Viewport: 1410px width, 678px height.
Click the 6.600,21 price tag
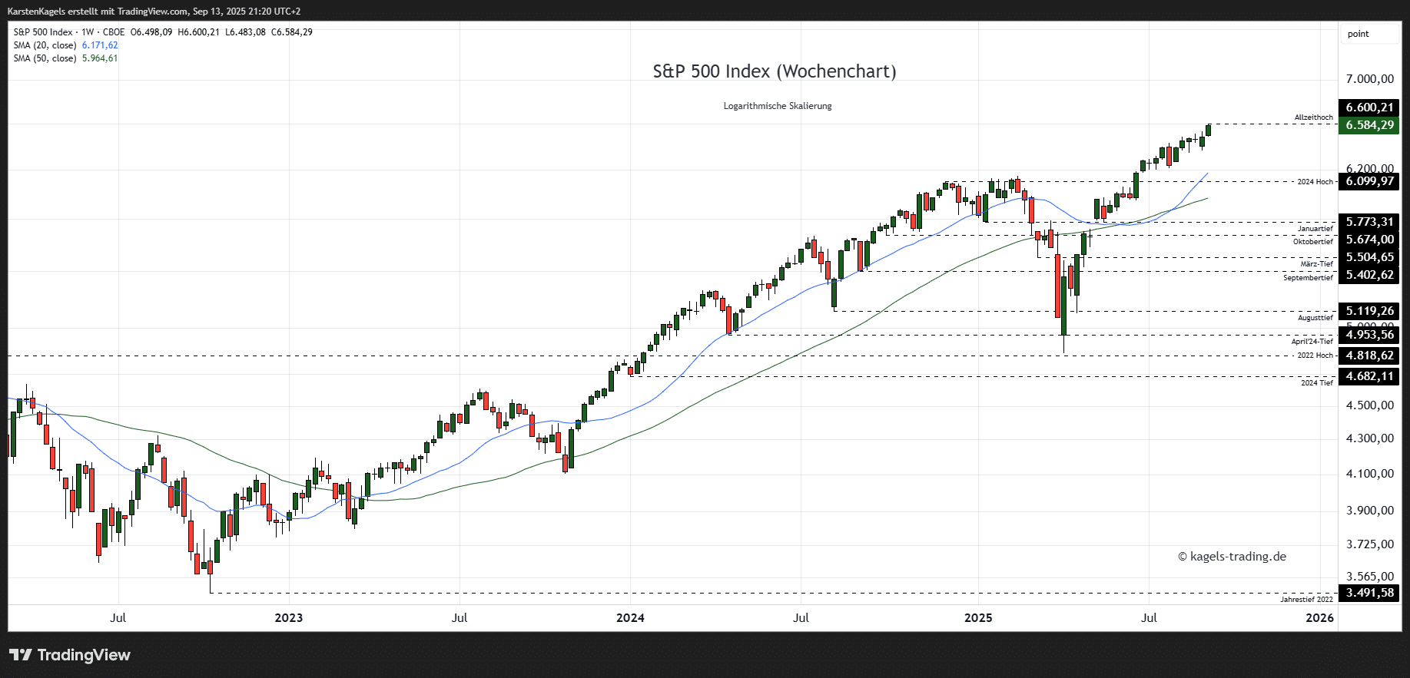[x=1369, y=107]
